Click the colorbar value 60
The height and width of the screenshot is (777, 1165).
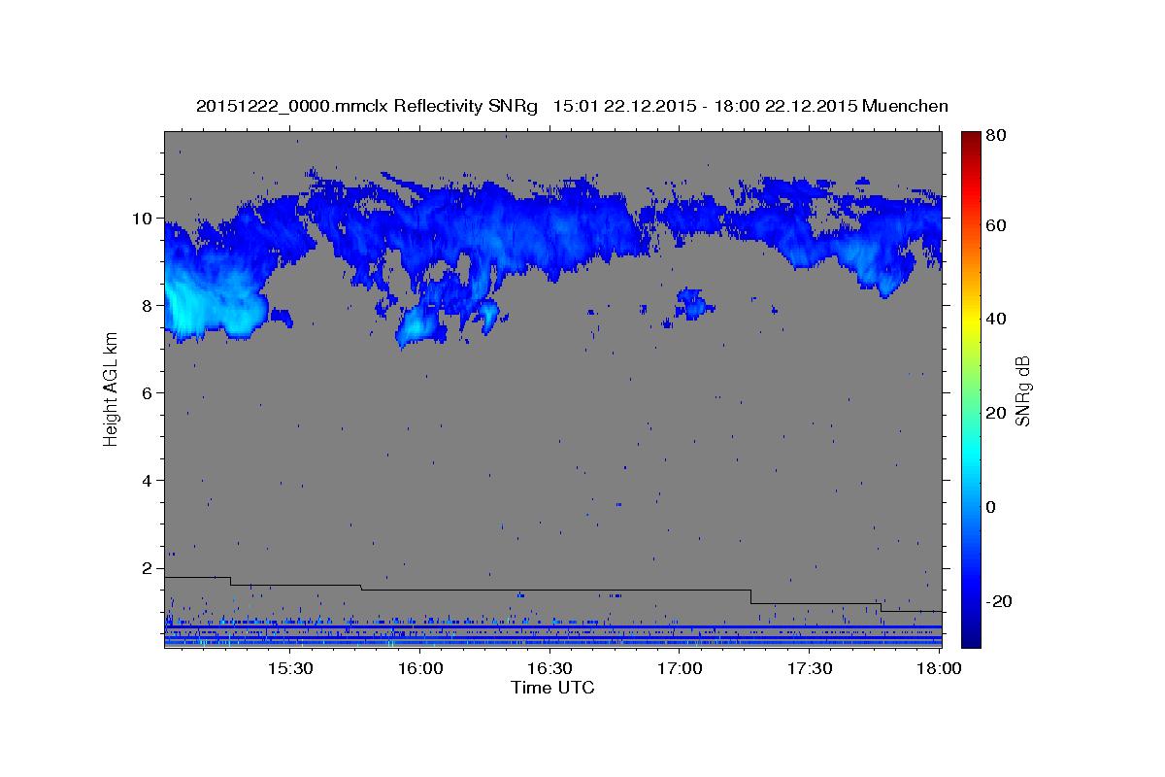point(995,225)
